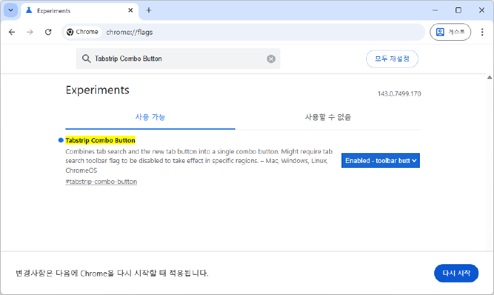Click the scrollbar up arrow
This screenshot has height=295, width=494.
489,77
